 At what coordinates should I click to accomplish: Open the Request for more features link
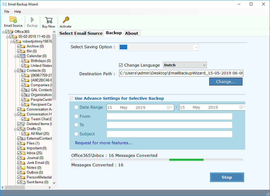pos(104,143)
